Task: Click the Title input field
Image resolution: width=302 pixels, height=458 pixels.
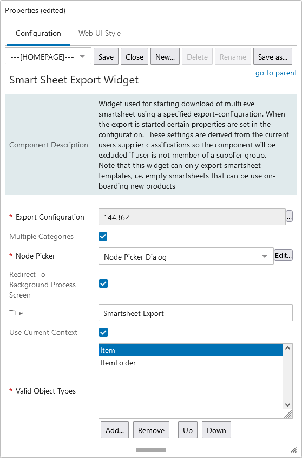Action: (x=195, y=313)
